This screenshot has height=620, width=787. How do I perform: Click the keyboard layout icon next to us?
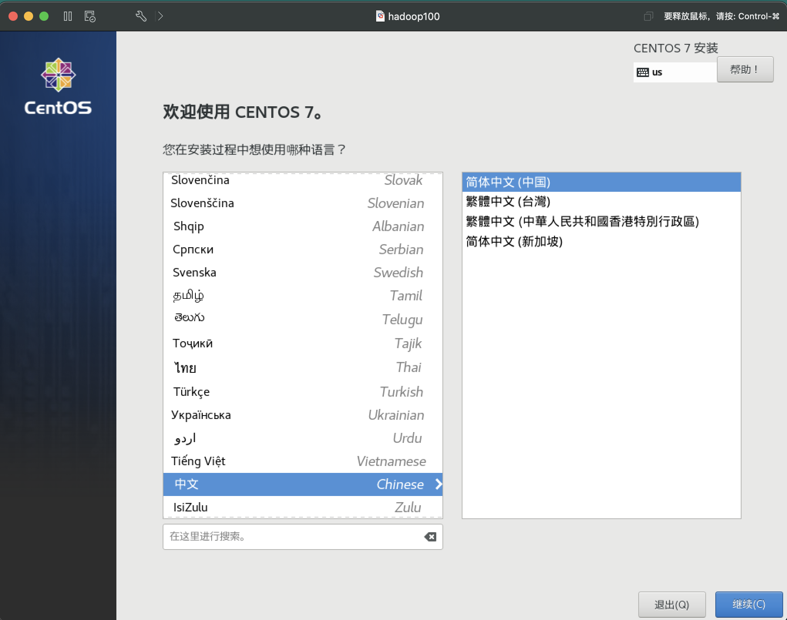pyautogui.click(x=642, y=72)
